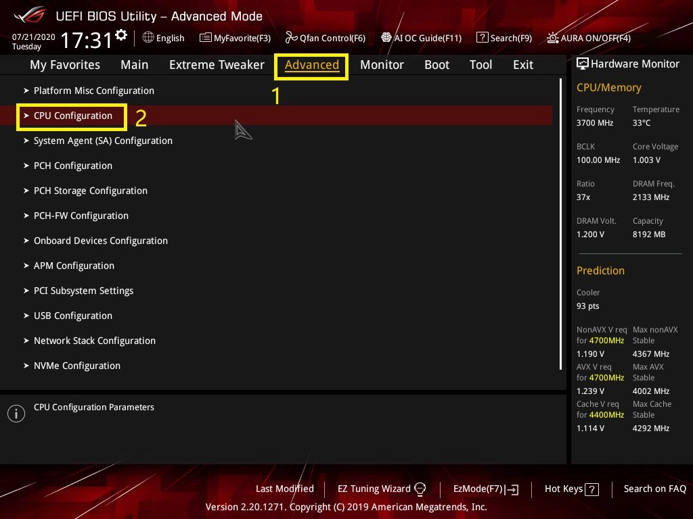Open the Search(F9) question mark icon

pyautogui.click(x=482, y=38)
